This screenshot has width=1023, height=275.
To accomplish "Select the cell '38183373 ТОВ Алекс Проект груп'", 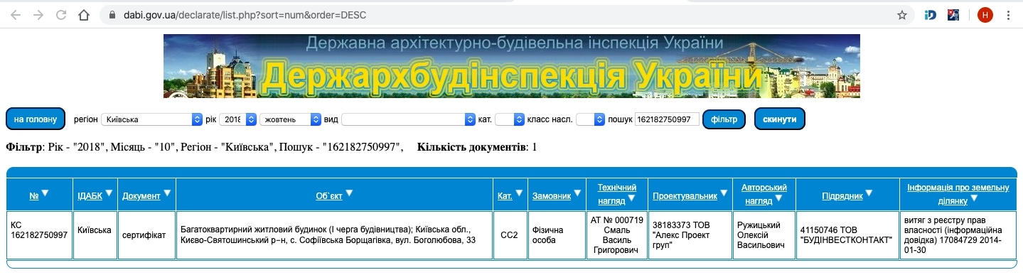I will click(690, 234).
